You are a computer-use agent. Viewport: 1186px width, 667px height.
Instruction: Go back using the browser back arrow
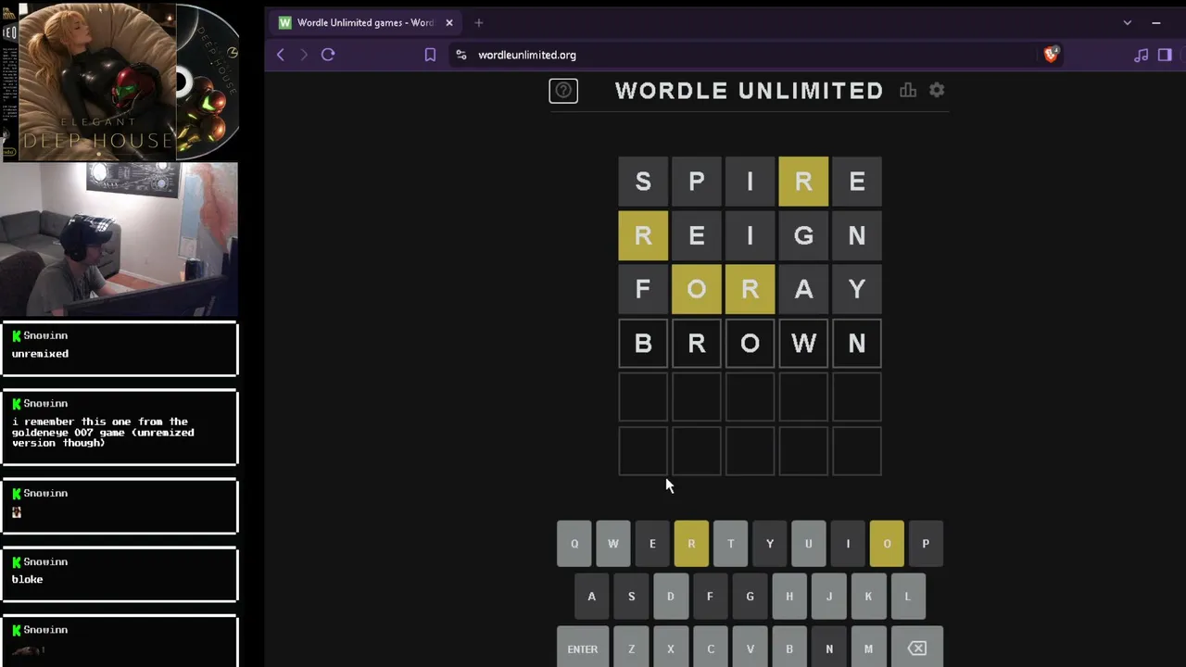tap(280, 55)
